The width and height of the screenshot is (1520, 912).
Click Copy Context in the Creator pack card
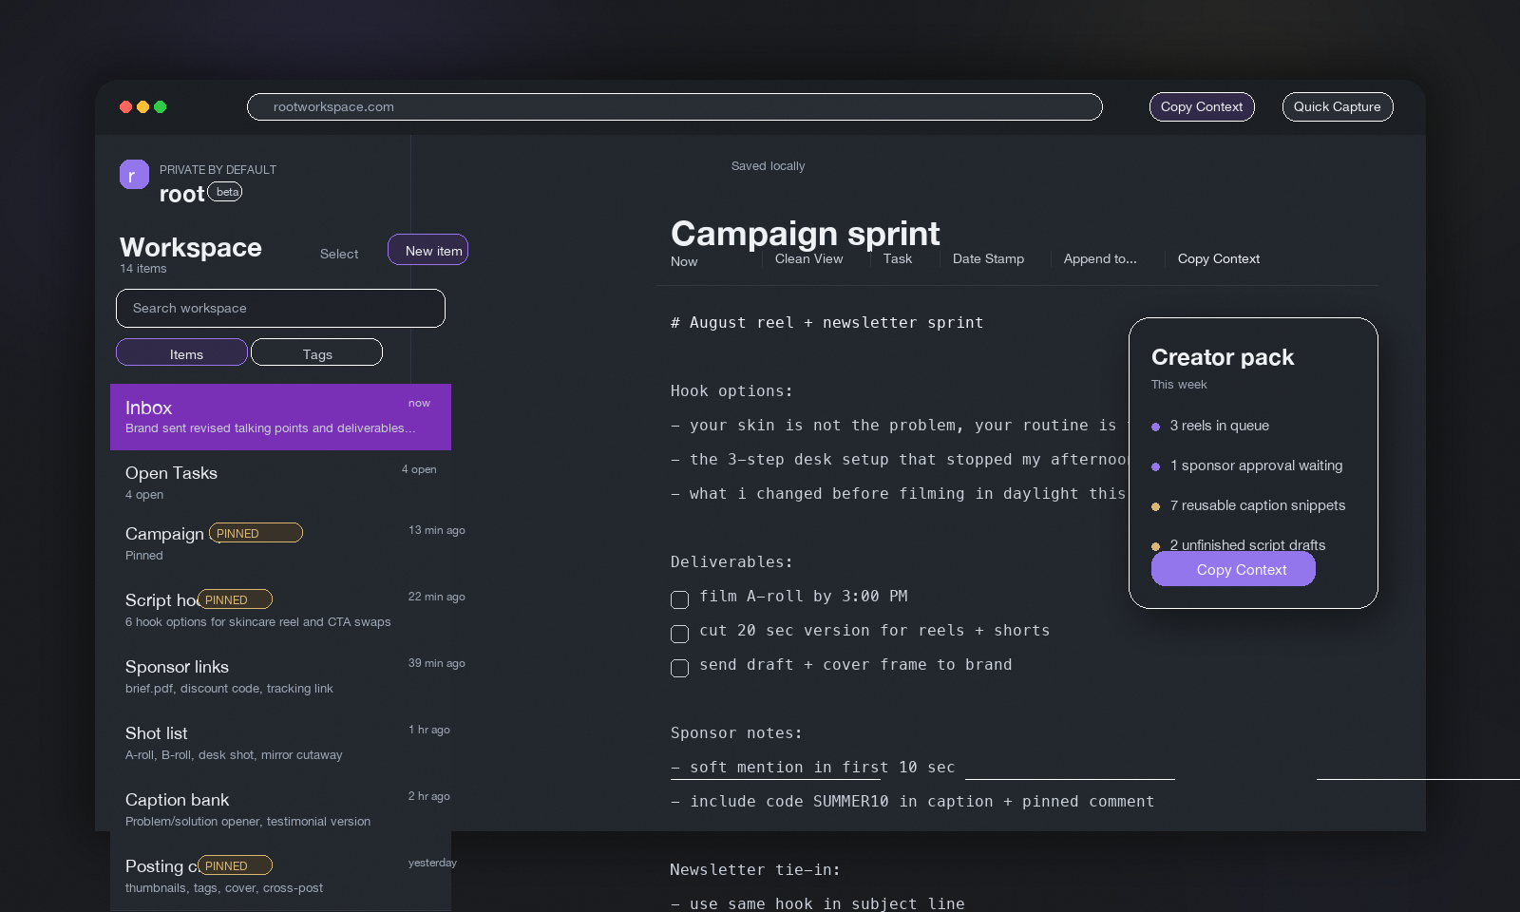[1232, 569]
